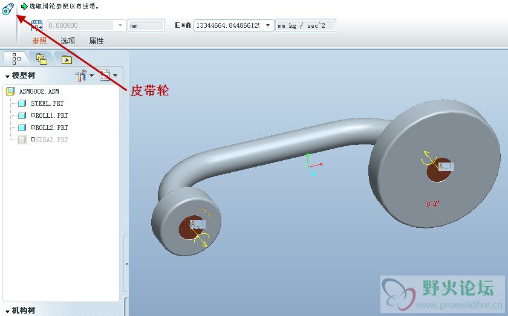Click the ROLL2.PRT part icon
The image size is (508, 316).
[22, 127]
